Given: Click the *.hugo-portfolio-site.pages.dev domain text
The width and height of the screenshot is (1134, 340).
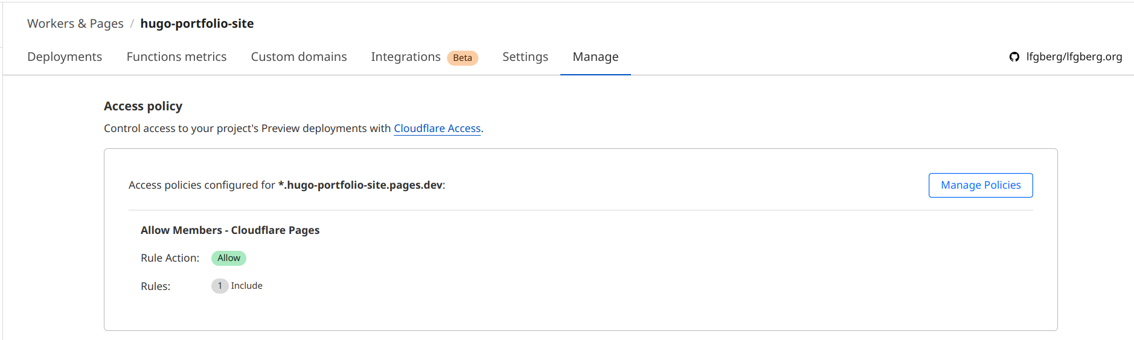Looking at the screenshot, I should click(360, 185).
